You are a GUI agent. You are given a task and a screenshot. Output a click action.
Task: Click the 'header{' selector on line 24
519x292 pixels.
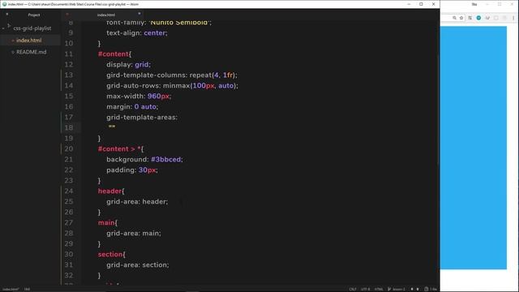click(111, 191)
